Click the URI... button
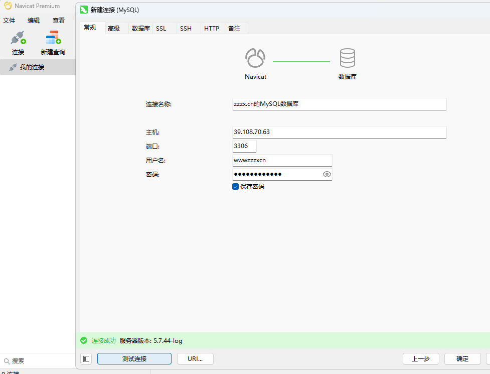The image size is (490, 374). click(195, 358)
